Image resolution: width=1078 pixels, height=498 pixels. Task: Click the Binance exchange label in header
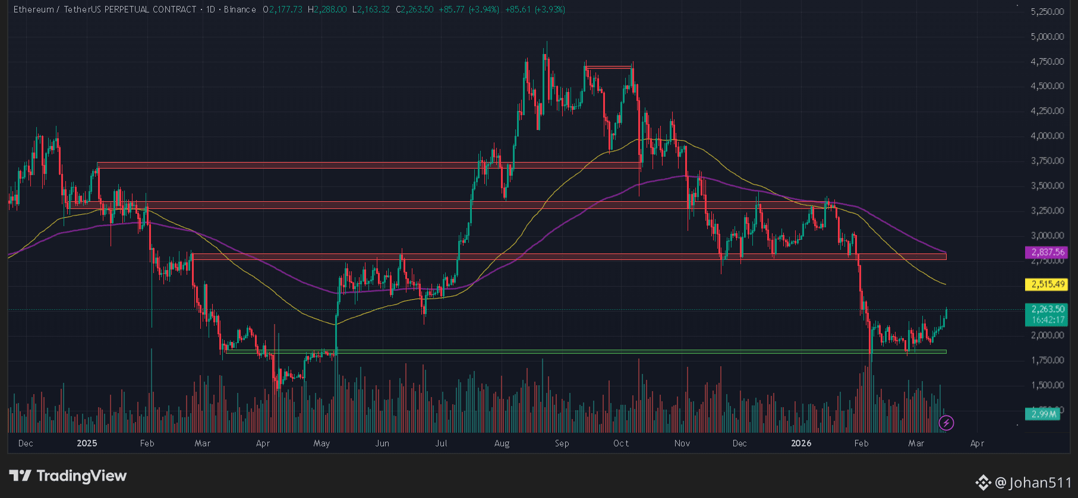tap(240, 9)
